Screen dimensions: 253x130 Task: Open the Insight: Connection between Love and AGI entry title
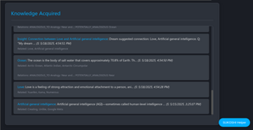click(63, 39)
